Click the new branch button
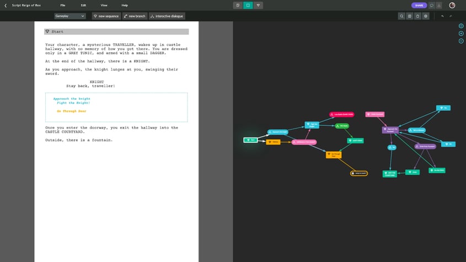 click(135, 16)
